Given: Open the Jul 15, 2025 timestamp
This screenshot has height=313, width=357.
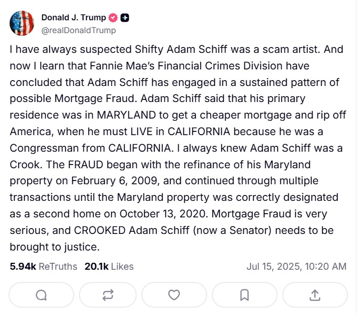Looking at the screenshot, I should coord(296,266).
